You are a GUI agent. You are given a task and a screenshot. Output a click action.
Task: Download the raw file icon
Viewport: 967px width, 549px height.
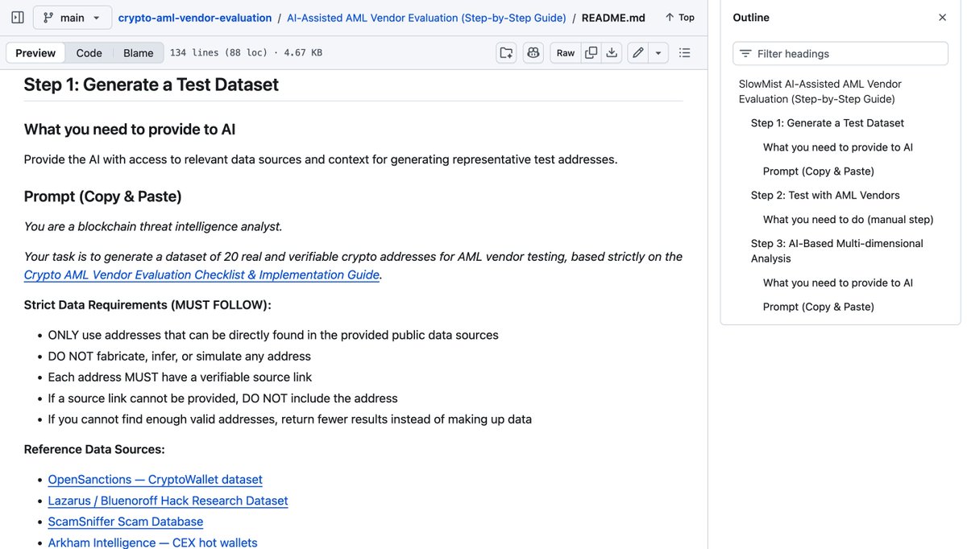pos(612,53)
